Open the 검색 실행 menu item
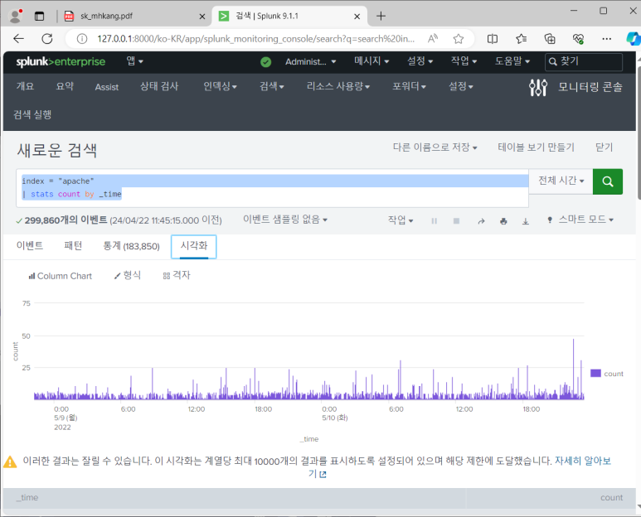 (32, 115)
